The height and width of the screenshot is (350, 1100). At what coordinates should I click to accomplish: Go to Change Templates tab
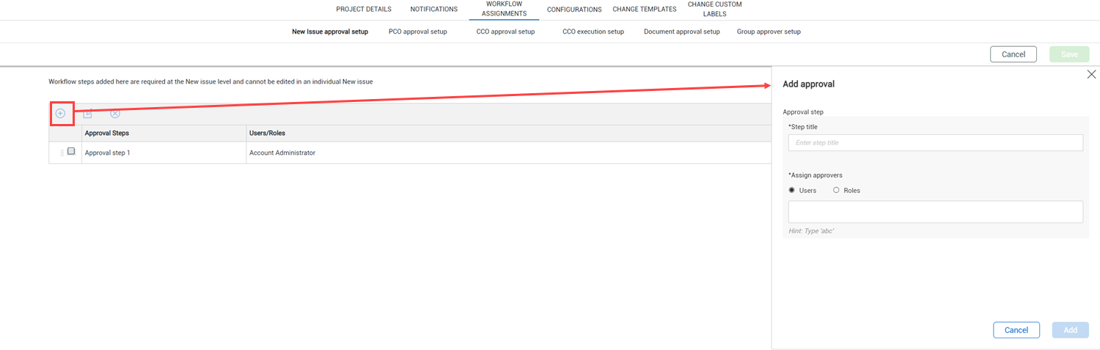645,10
